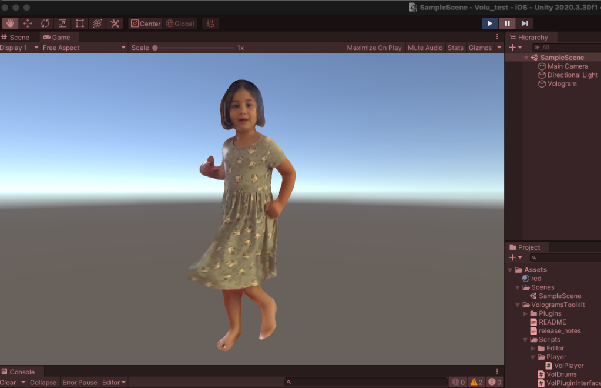Select the Vologram object in the Hierarchy

coord(562,83)
